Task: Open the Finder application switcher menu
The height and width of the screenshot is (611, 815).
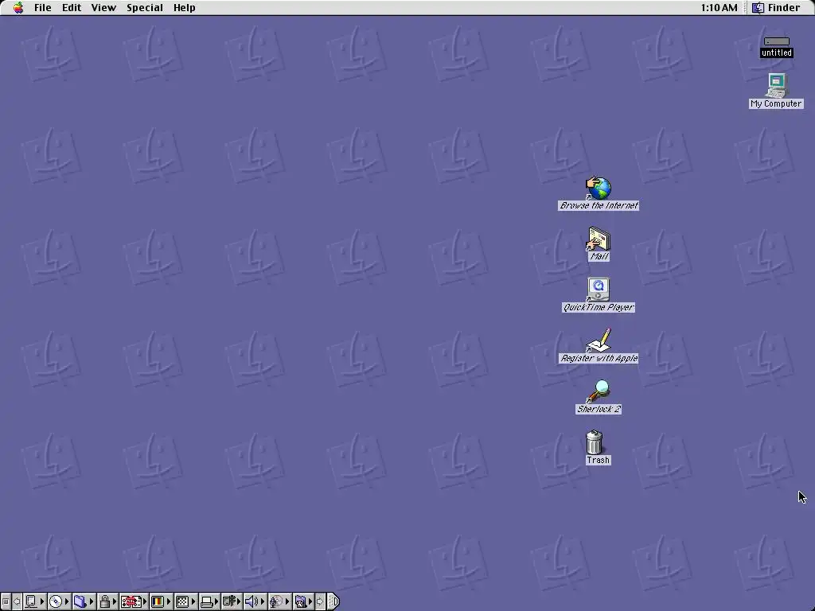Action: [x=776, y=8]
